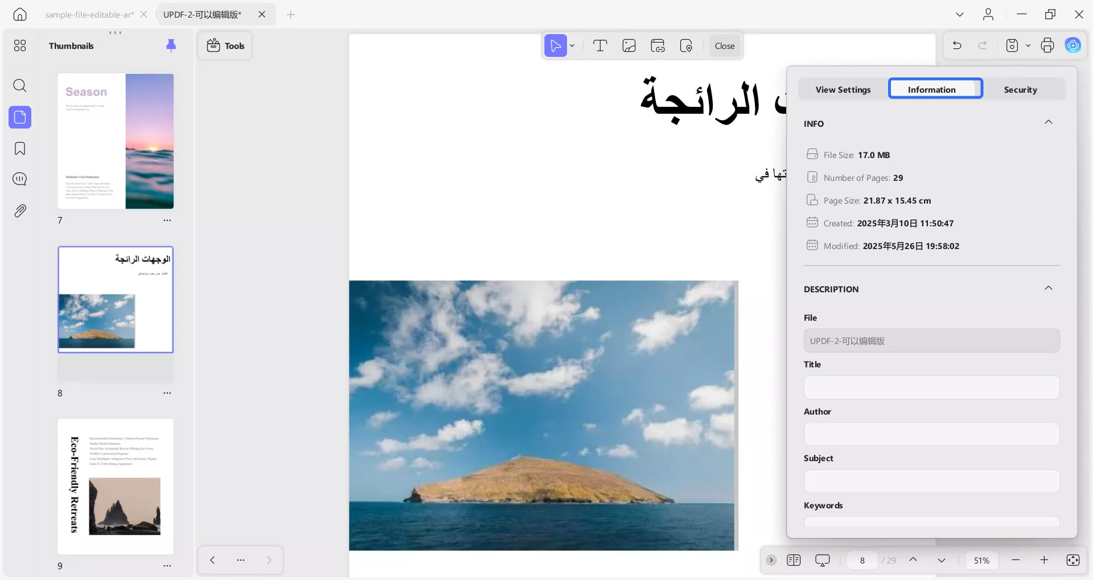Open the user account icon
The height and width of the screenshot is (580, 1093).
[988, 15]
